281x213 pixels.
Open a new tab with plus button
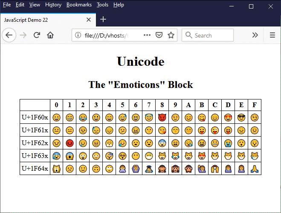(x=103, y=19)
